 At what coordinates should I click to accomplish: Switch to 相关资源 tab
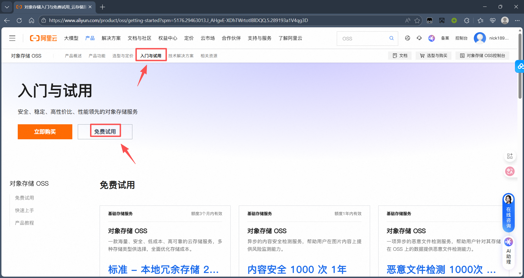(x=209, y=56)
